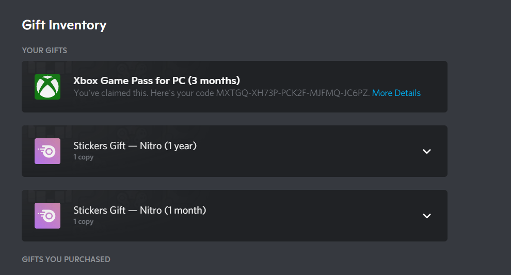Click "1 copy" under Nitro (1 year)

[x=83, y=157]
